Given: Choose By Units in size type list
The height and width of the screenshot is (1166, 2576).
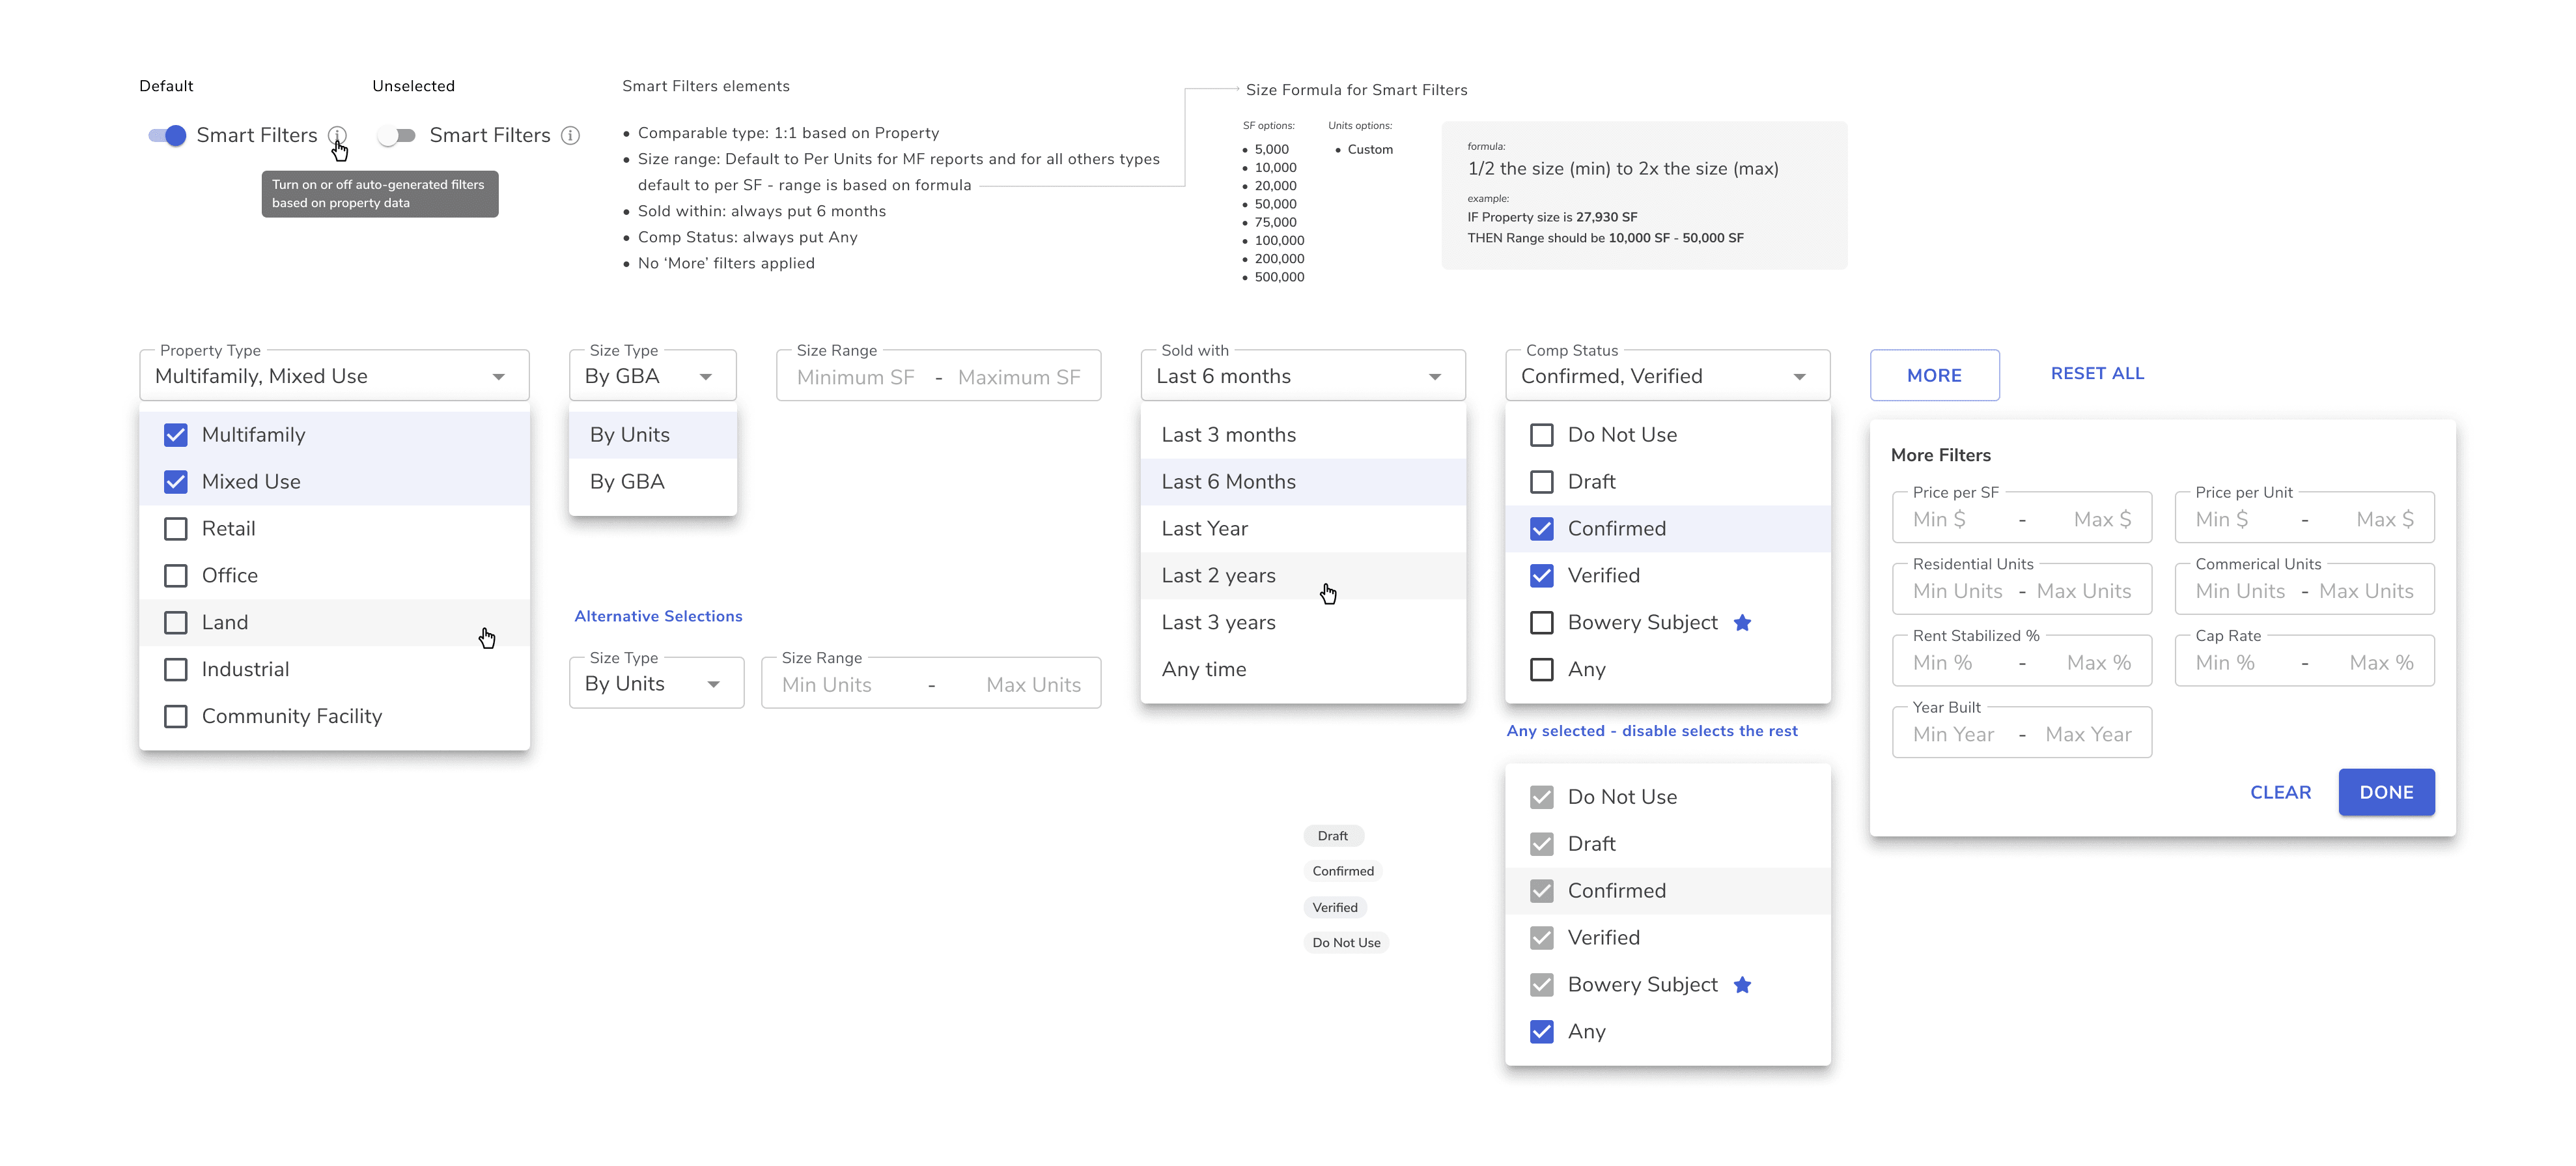Looking at the screenshot, I should [630, 435].
